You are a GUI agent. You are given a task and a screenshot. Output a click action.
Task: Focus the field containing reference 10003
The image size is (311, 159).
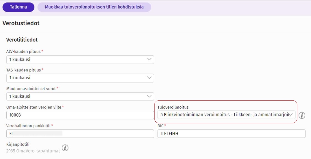[80, 115]
